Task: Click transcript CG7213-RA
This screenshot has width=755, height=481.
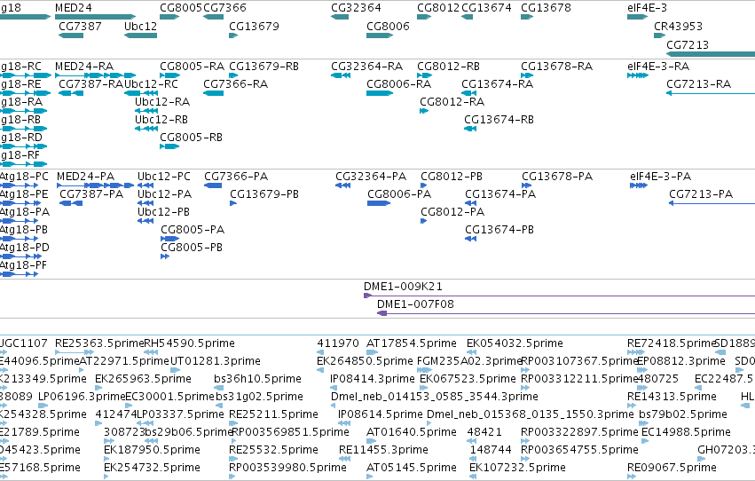Action: 711,93
